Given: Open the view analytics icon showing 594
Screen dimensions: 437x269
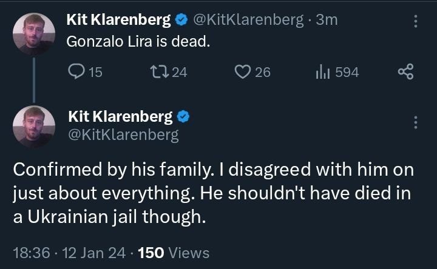Looking at the screenshot, I should (321, 73).
